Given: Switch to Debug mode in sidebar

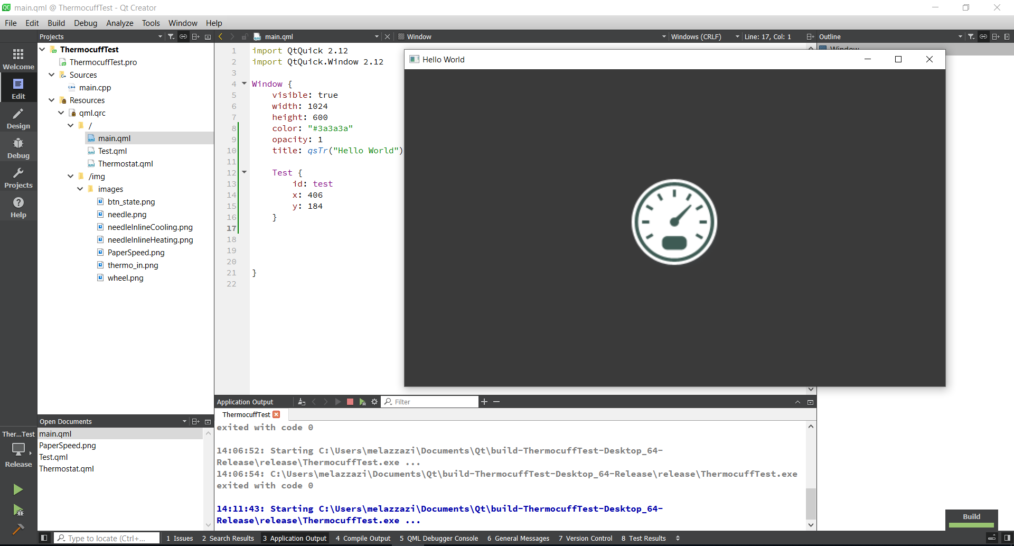Looking at the screenshot, I should [x=18, y=148].
